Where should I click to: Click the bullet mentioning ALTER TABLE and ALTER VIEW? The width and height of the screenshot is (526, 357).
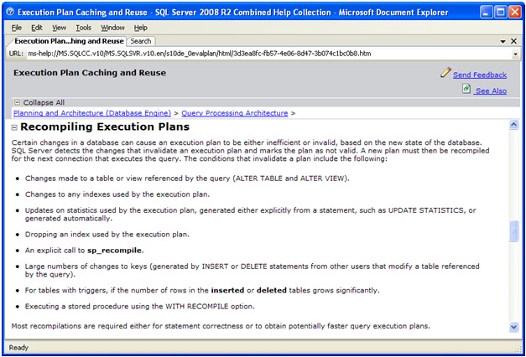pyautogui.click(x=187, y=178)
